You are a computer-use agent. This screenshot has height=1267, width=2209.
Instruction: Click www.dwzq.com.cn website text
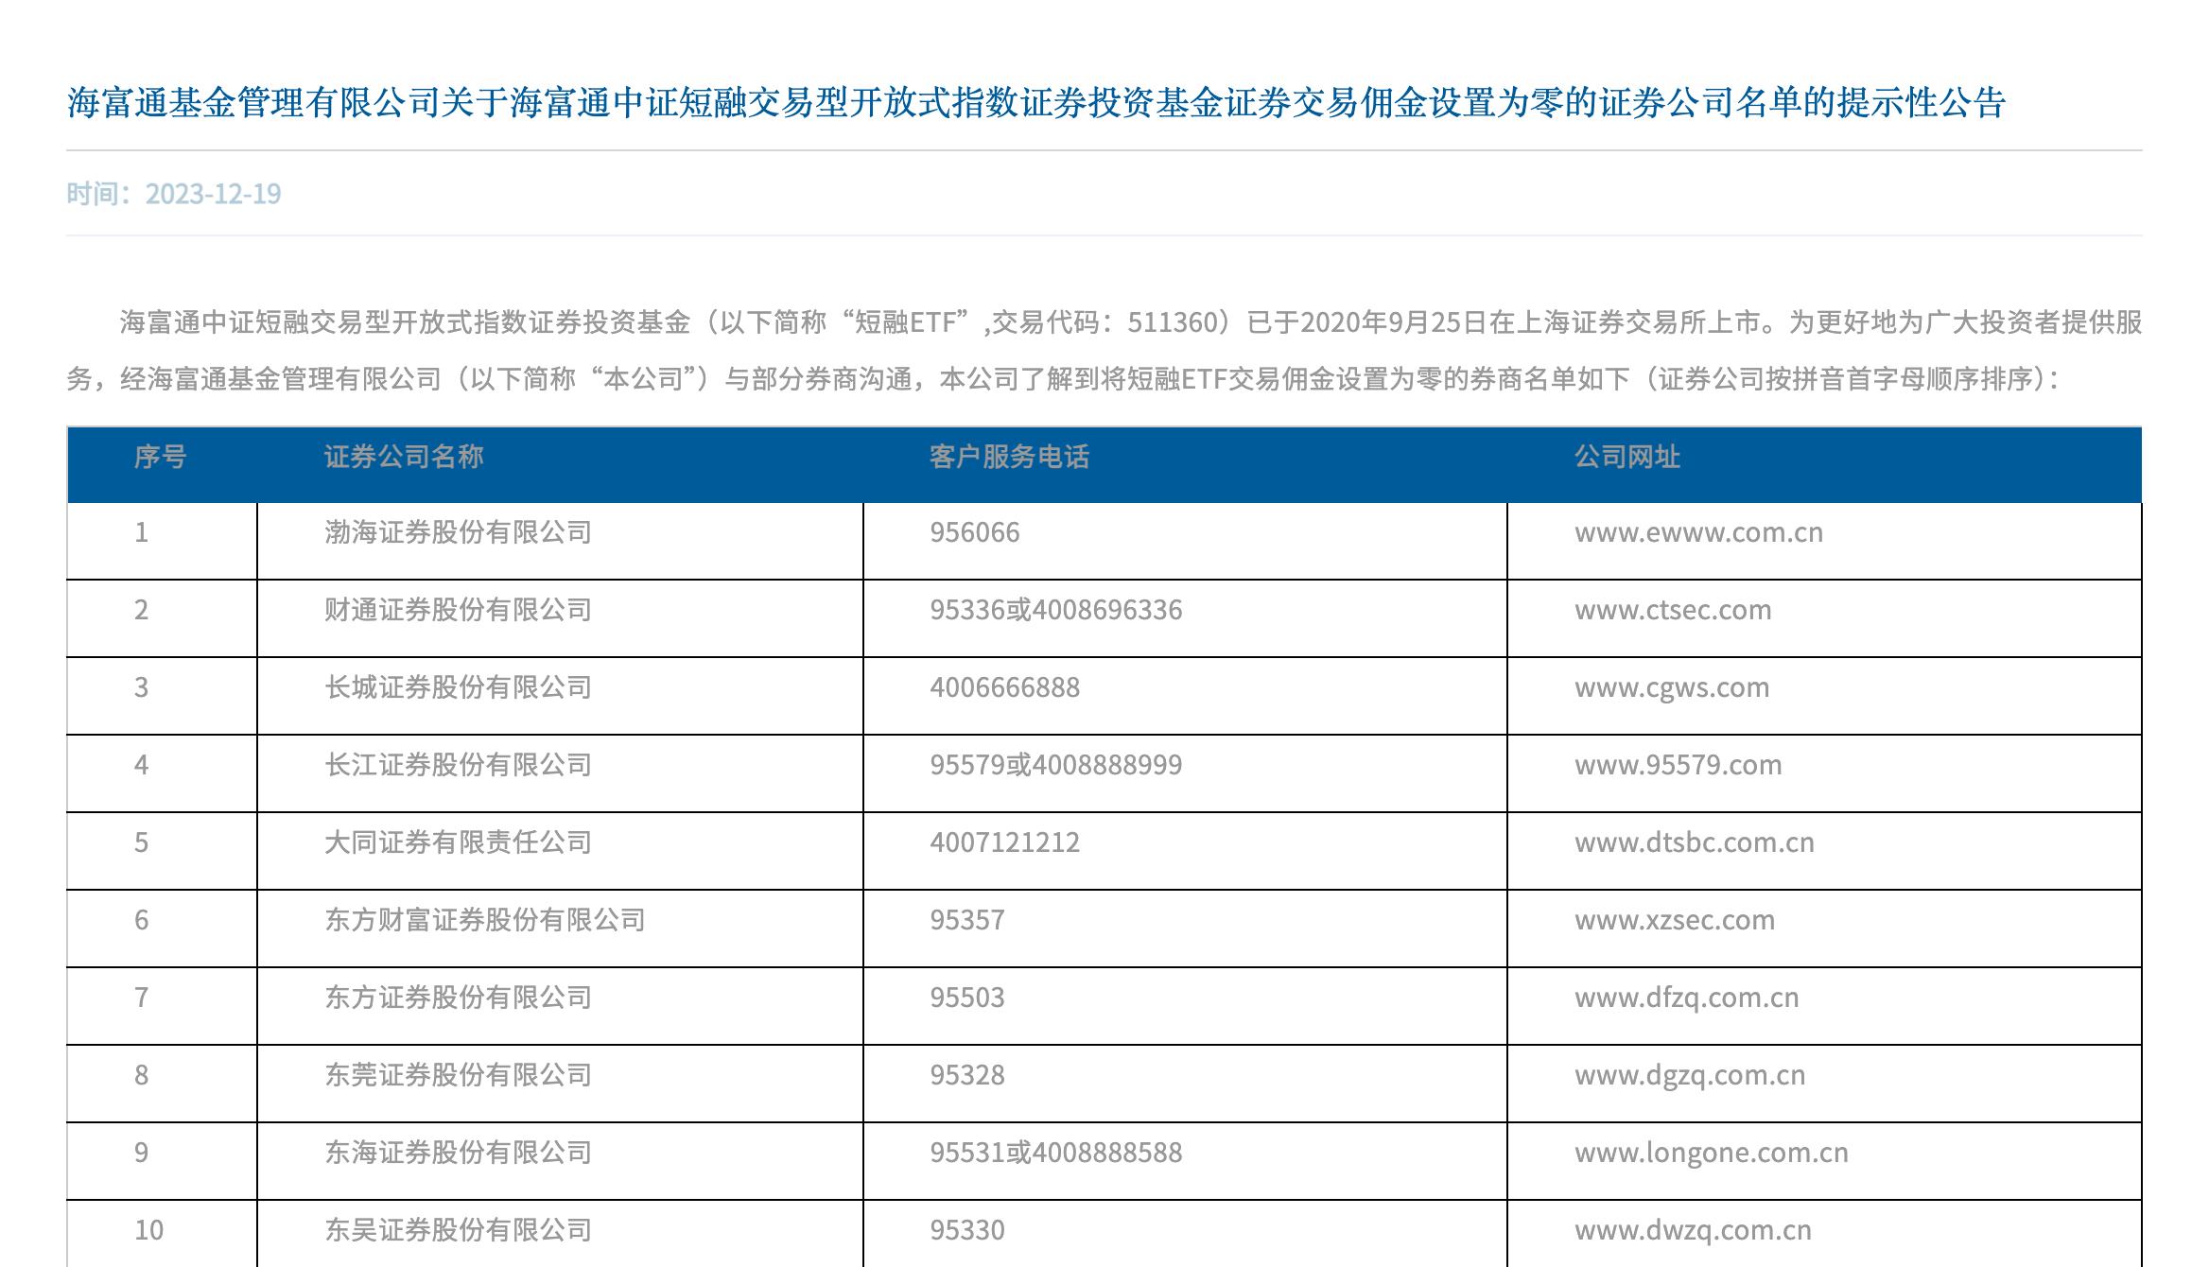pyautogui.click(x=1693, y=1230)
